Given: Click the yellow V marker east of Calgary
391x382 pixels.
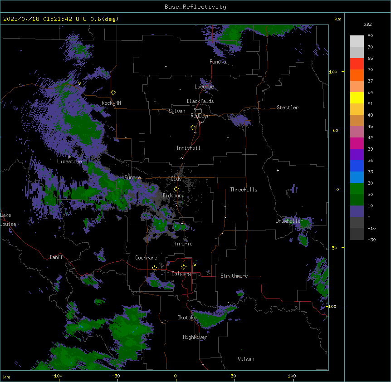Looking at the screenshot, I should point(195,265).
